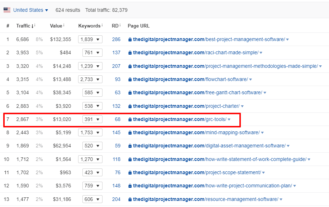329x207 pixels.
Task: Open the 423 keywords dropdown
Action: 92,172
